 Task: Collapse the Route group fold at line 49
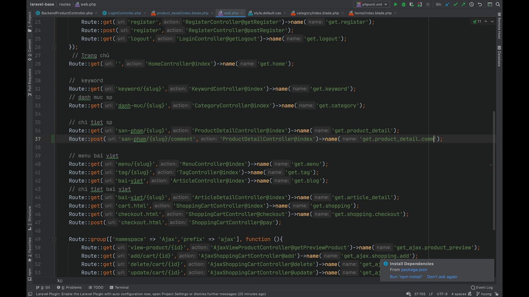click(x=54, y=239)
